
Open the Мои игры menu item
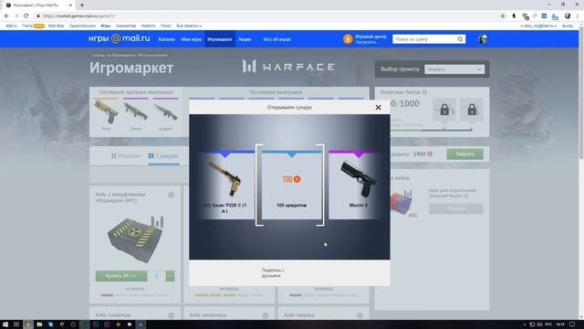pos(191,39)
